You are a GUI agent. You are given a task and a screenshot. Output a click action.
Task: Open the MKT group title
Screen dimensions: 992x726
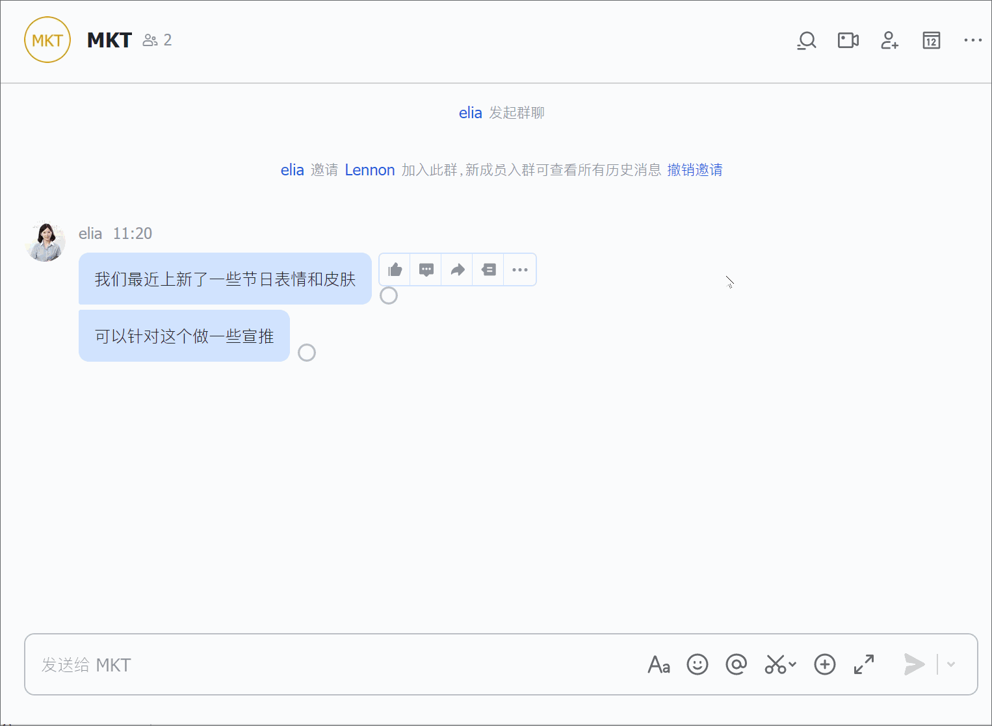[109, 40]
